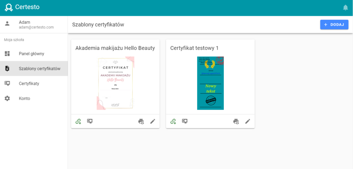353x169 pixels.
Task: Click print preview icon on Akademia makijażu card
Action: tap(141, 121)
